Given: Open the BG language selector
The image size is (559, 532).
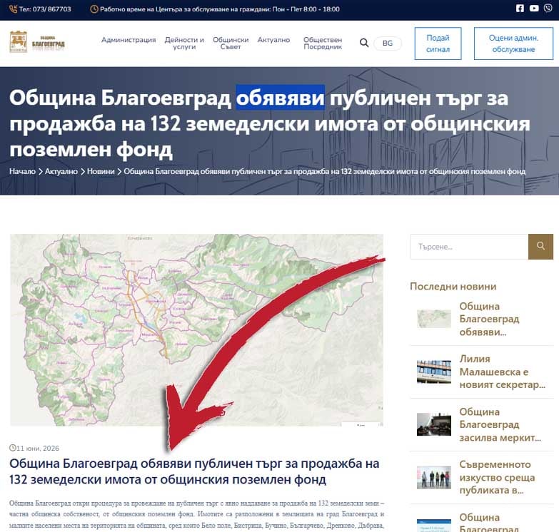Looking at the screenshot, I should coord(388,43).
